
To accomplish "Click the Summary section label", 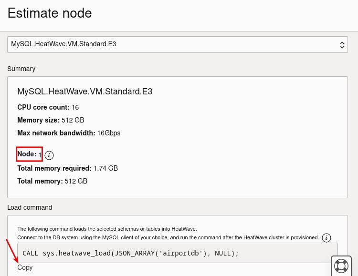I will click(21, 69).
